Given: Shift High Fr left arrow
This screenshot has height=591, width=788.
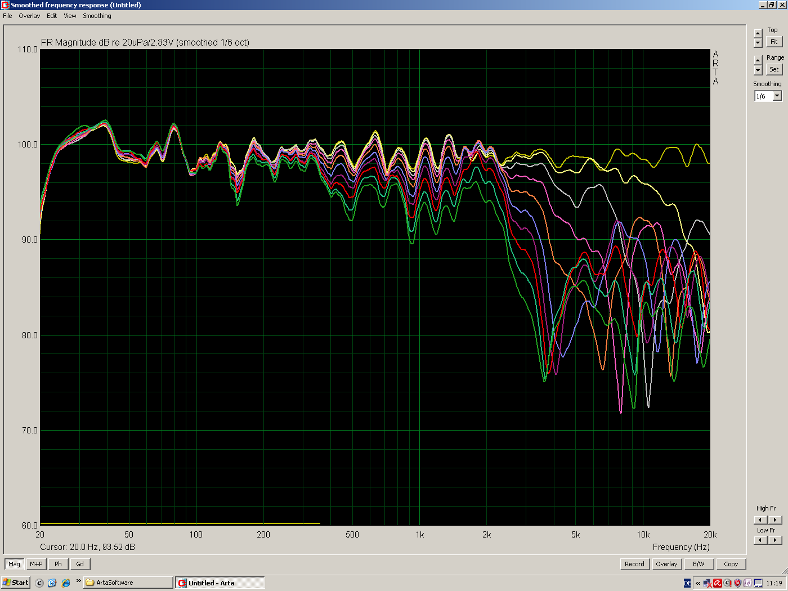Looking at the screenshot, I should 760,520.
